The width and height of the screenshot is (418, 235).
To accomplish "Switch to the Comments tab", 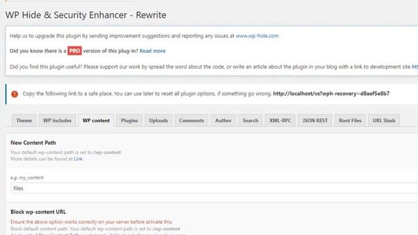I will 191,120.
